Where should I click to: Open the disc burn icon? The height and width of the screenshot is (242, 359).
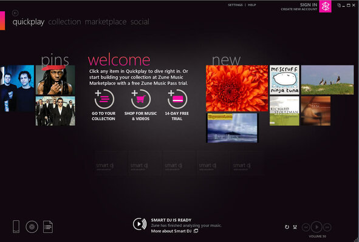click(32, 227)
